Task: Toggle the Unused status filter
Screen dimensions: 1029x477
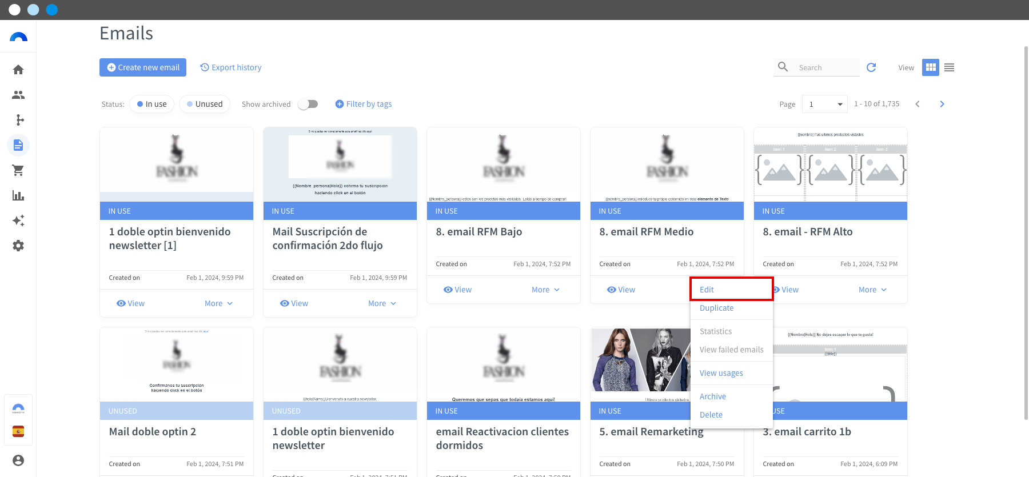Action: (x=205, y=104)
